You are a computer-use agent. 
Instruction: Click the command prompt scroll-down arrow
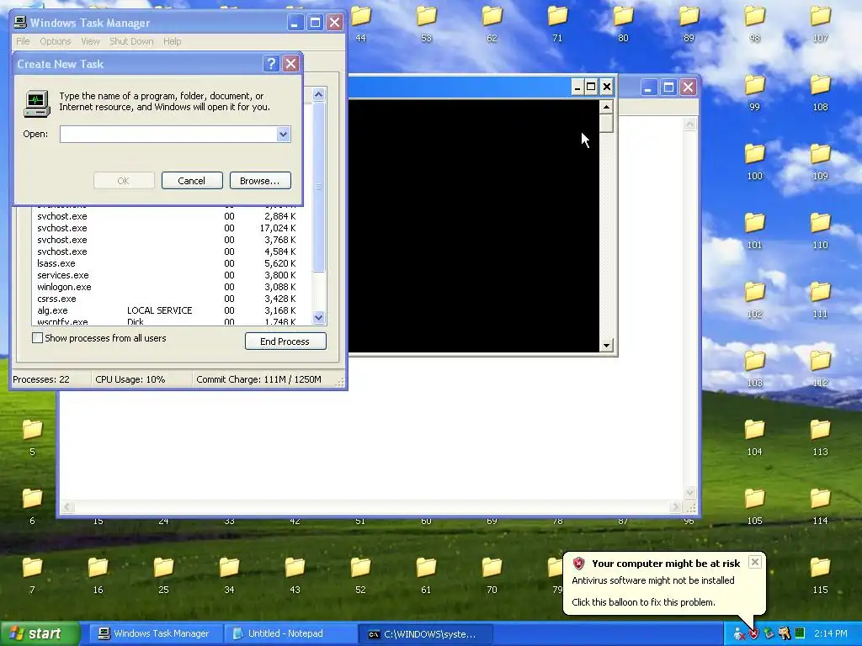[x=606, y=346]
